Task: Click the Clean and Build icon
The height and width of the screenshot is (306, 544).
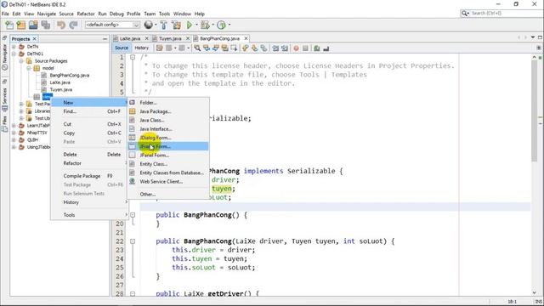Action: (176, 25)
